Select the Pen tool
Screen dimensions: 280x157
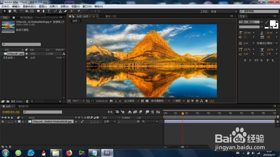pyautogui.click(x=43, y=11)
